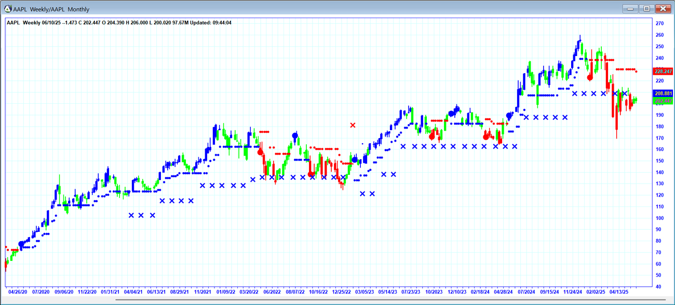Click the 07/23/23 date axis label
The width and height of the screenshot is (675, 305).
(x=411, y=292)
